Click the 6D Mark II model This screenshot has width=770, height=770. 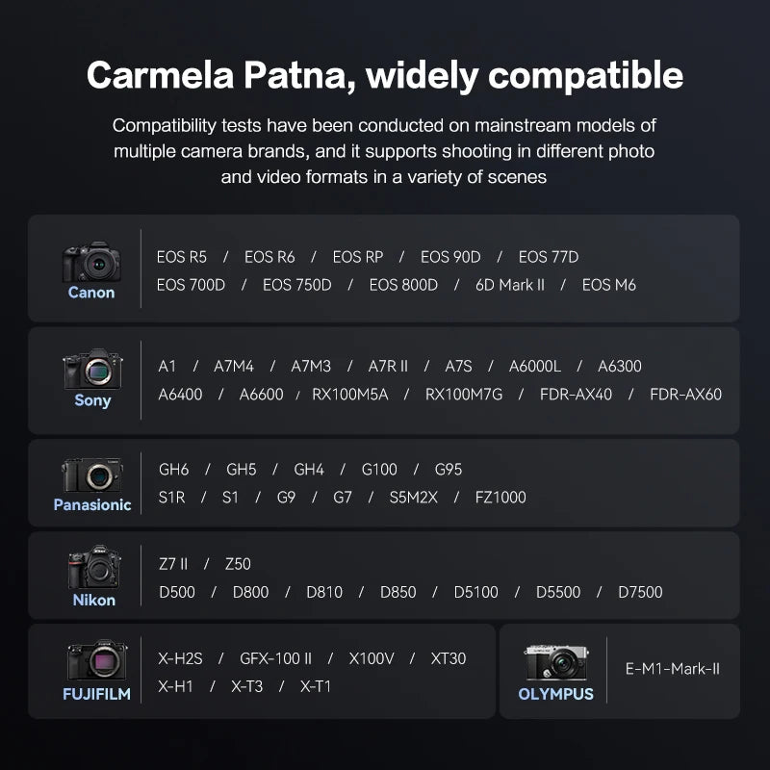pos(510,285)
